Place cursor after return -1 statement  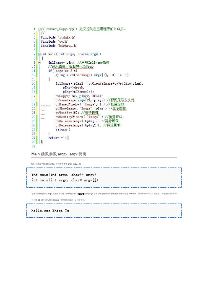click(x=66, y=138)
